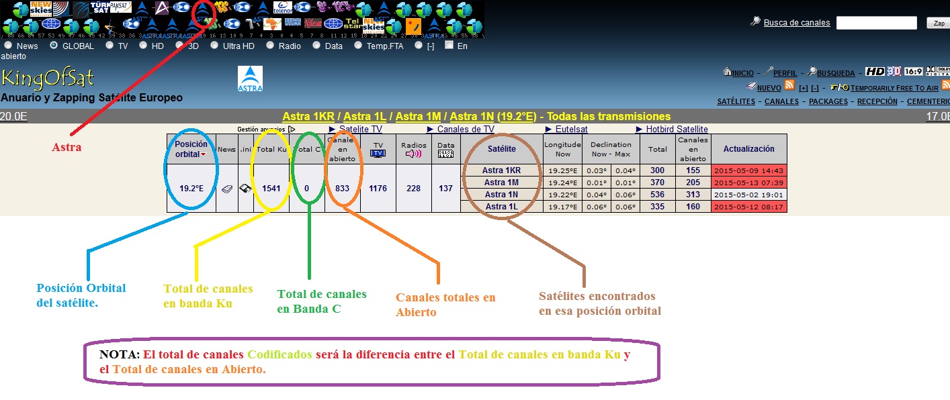Click the 19.2°E orbital position cell
This screenshot has width=950, height=400.
click(x=191, y=189)
